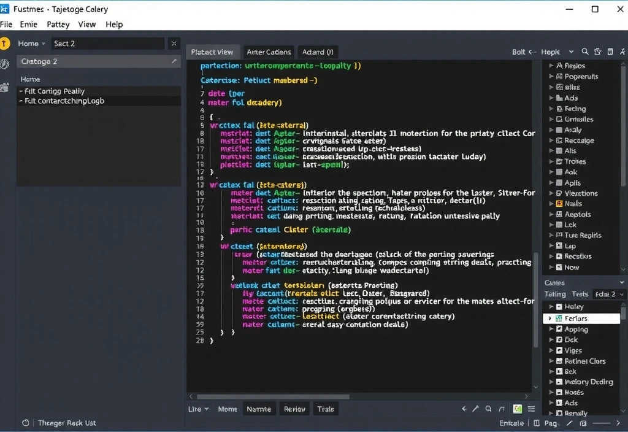628x432 pixels.
Task: Switch to the Arter Cations tab
Action: [269, 52]
